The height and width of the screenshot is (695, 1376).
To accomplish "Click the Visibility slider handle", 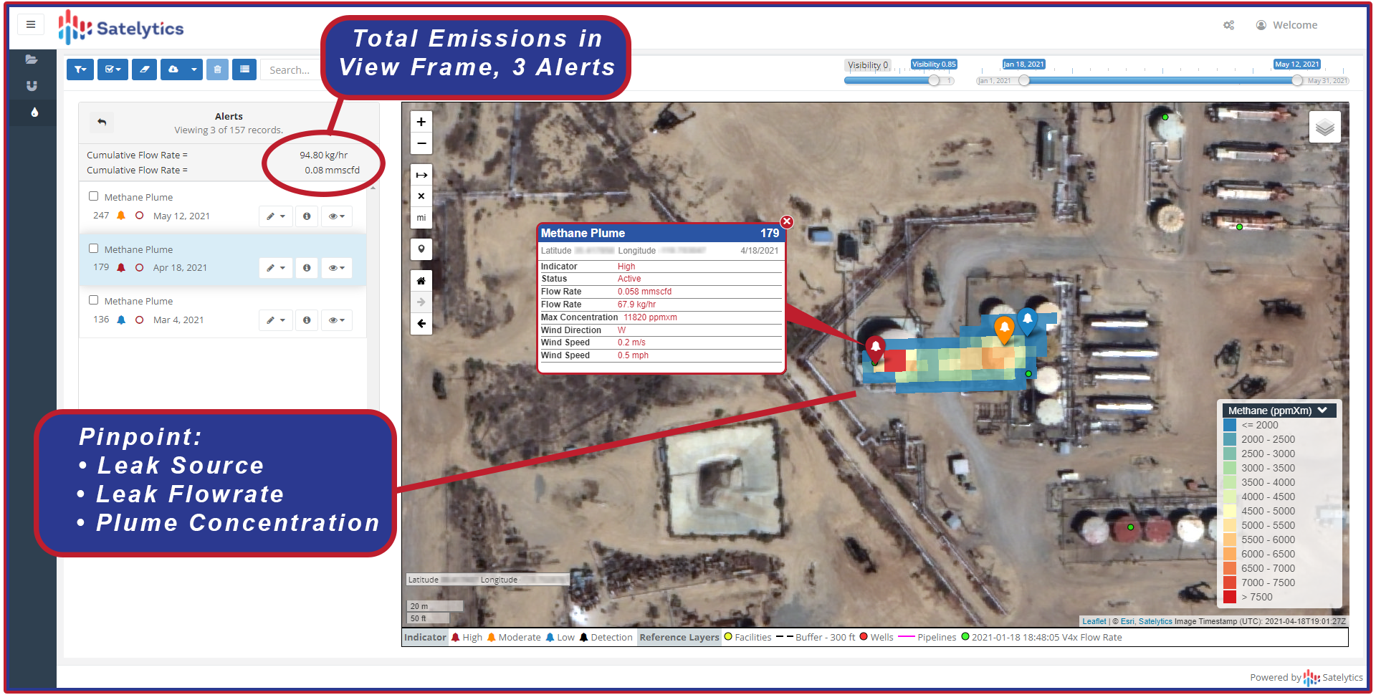I will (934, 81).
